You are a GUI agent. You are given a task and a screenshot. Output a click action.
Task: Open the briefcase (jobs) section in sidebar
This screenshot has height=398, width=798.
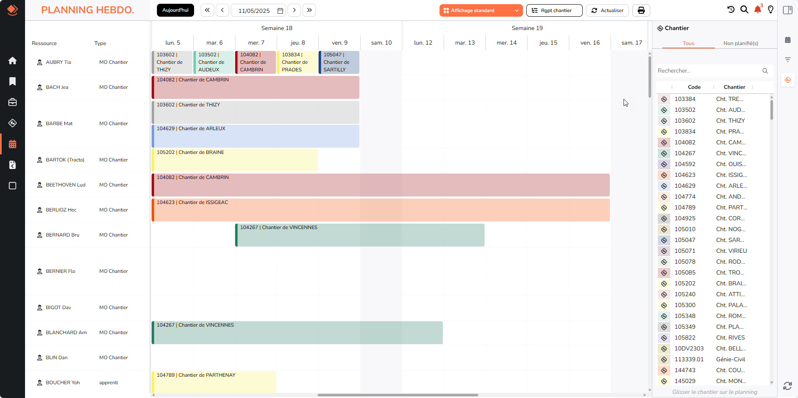(x=13, y=102)
